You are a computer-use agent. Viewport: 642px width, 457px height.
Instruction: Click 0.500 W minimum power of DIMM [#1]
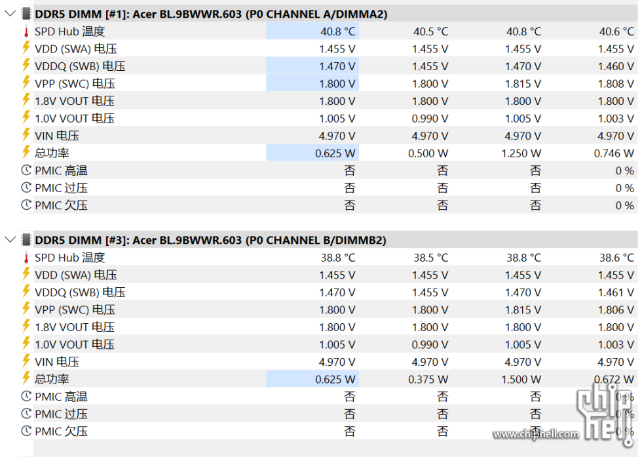(x=428, y=153)
